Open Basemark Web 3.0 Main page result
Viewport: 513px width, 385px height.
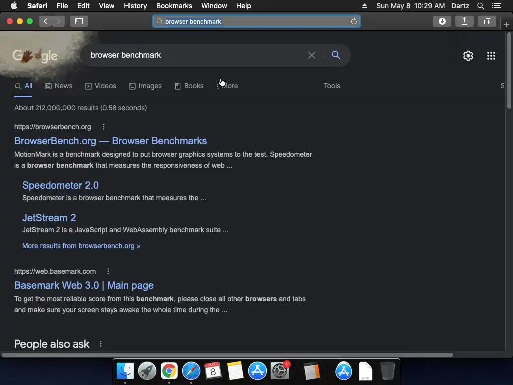84,285
